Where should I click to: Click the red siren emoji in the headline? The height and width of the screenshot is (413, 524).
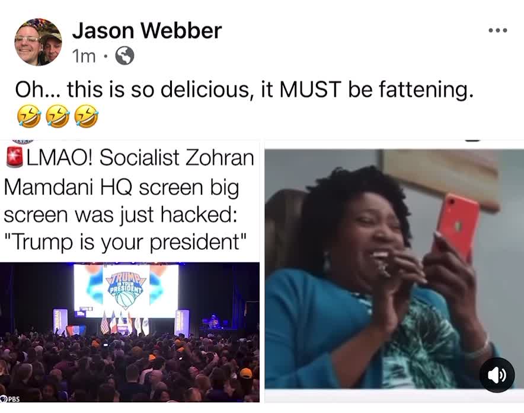click(x=15, y=157)
